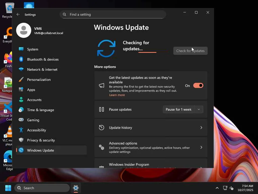The height and width of the screenshot is (194, 258).
Task: Click the Check for updates button
Action: click(190, 51)
